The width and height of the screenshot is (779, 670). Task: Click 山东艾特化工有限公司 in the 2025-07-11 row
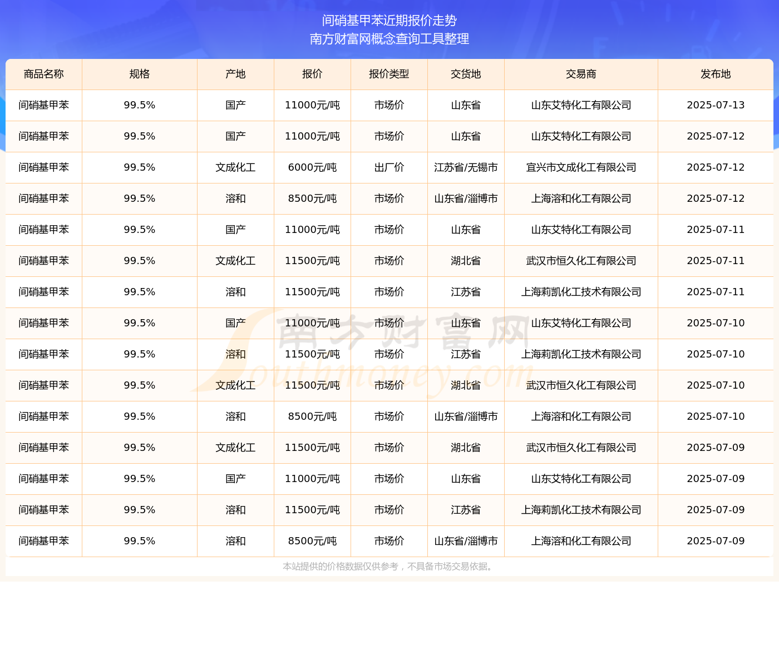coord(581,230)
